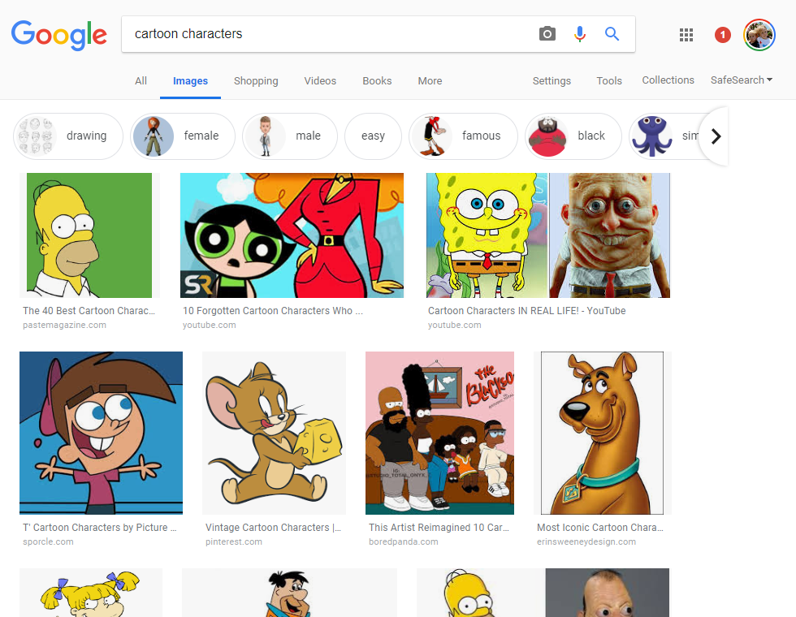
Task: Open the Homer real life comparison thumbnail
Action: pyautogui.click(x=543, y=593)
